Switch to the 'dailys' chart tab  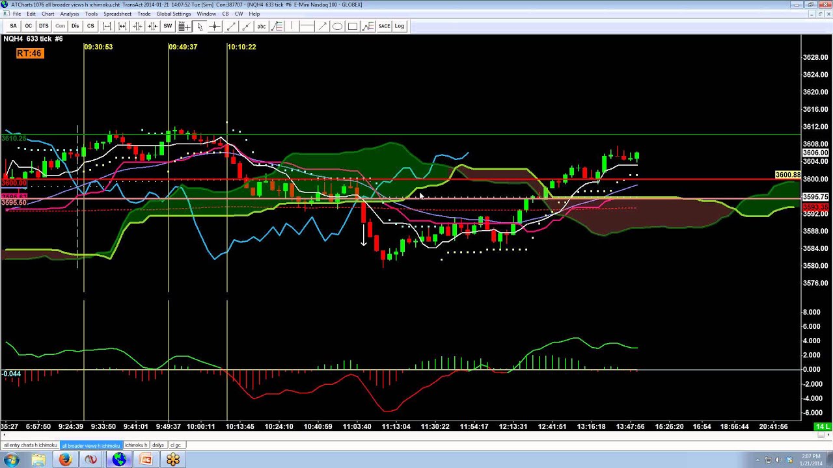click(x=158, y=445)
